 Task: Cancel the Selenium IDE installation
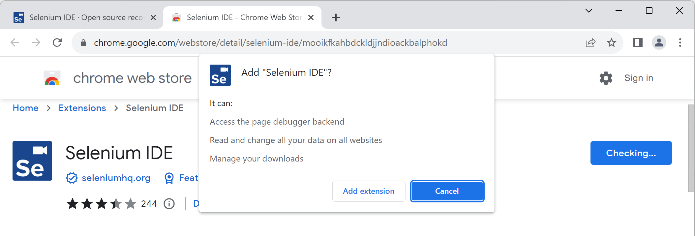pos(447,191)
